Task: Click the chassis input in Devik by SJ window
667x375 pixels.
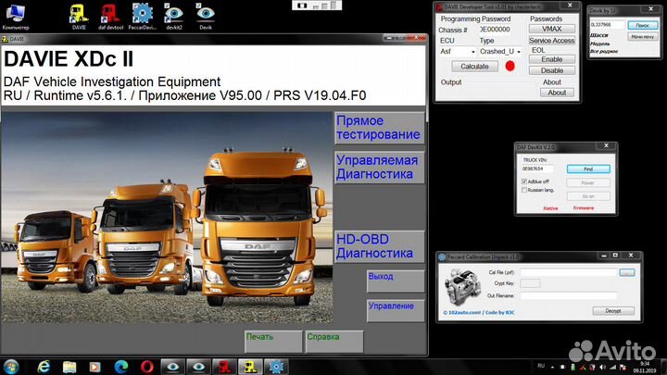Action: [607, 25]
